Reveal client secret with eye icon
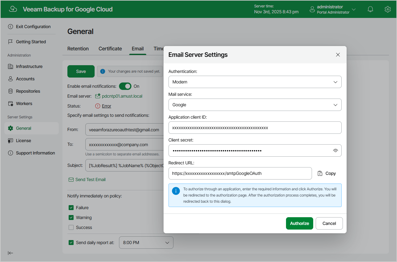The image size is (397, 262). (335, 151)
